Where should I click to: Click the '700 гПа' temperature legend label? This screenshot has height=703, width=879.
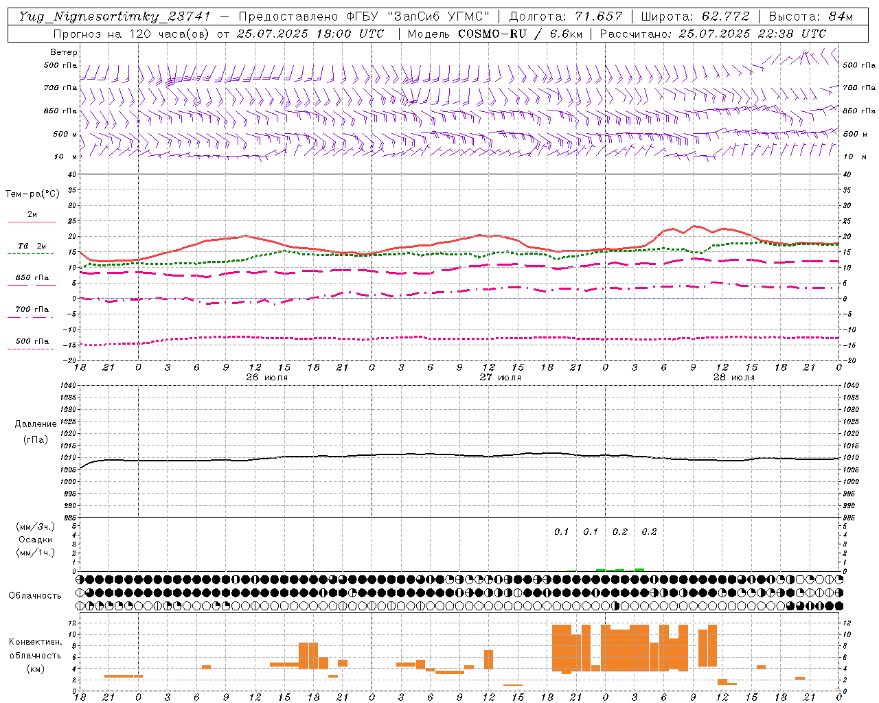(x=32, y=310)
